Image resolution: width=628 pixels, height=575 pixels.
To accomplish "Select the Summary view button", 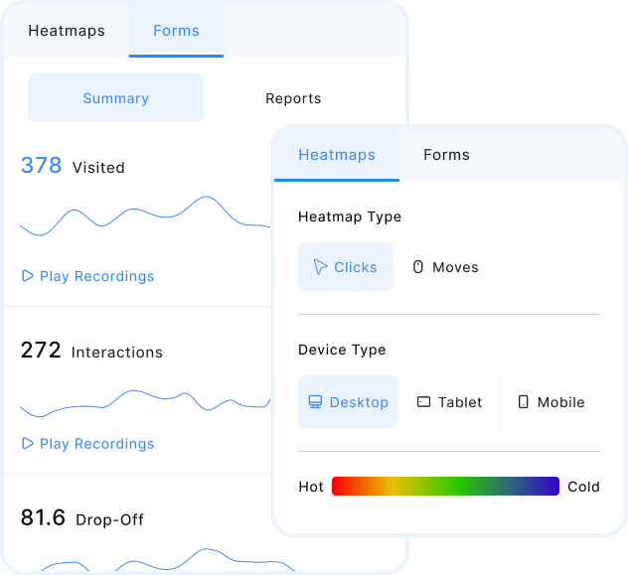I will pyautogui.click(x=115, y=98).
